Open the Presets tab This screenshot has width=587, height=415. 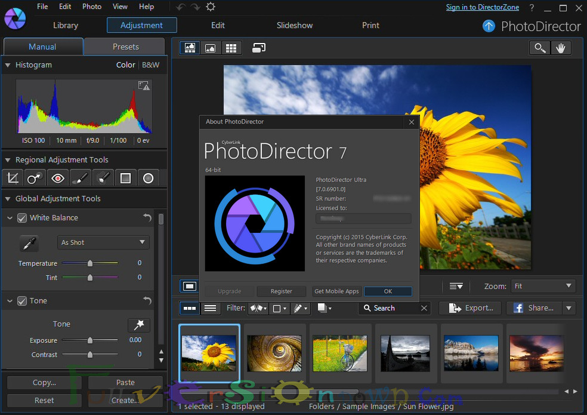pos(125,47)
